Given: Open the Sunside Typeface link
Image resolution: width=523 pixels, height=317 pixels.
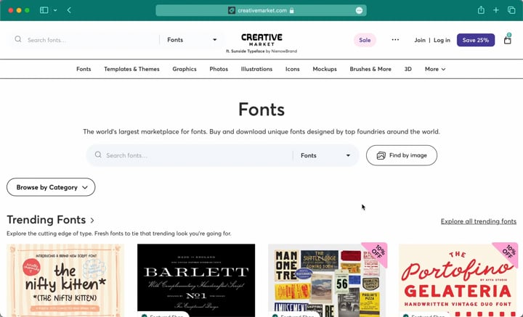Looking at the screenshot, I should [x=248, y=52].
